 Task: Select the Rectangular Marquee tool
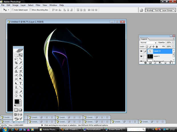[x=16, y=55]
